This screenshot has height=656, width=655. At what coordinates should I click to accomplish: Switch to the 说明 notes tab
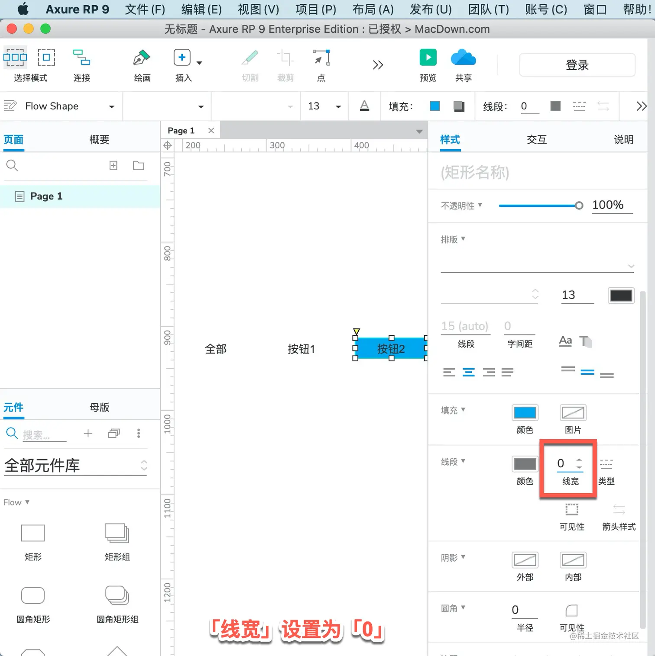point(623,140)
